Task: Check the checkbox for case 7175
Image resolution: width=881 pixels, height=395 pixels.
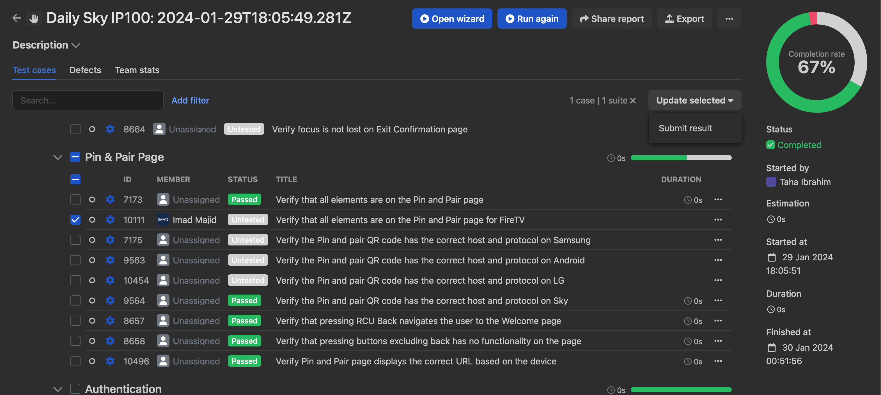Action: click(x=75, y=240)
